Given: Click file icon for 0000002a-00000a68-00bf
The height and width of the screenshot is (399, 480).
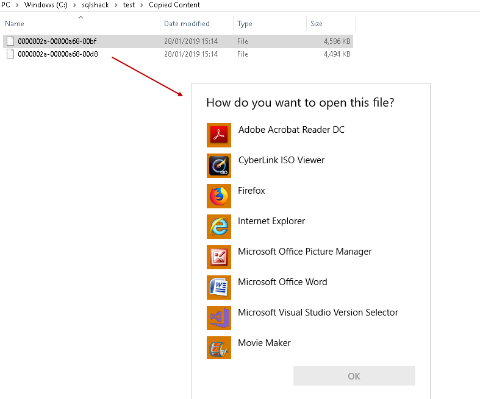Looking at the screenshot, I should coord(10,41).
